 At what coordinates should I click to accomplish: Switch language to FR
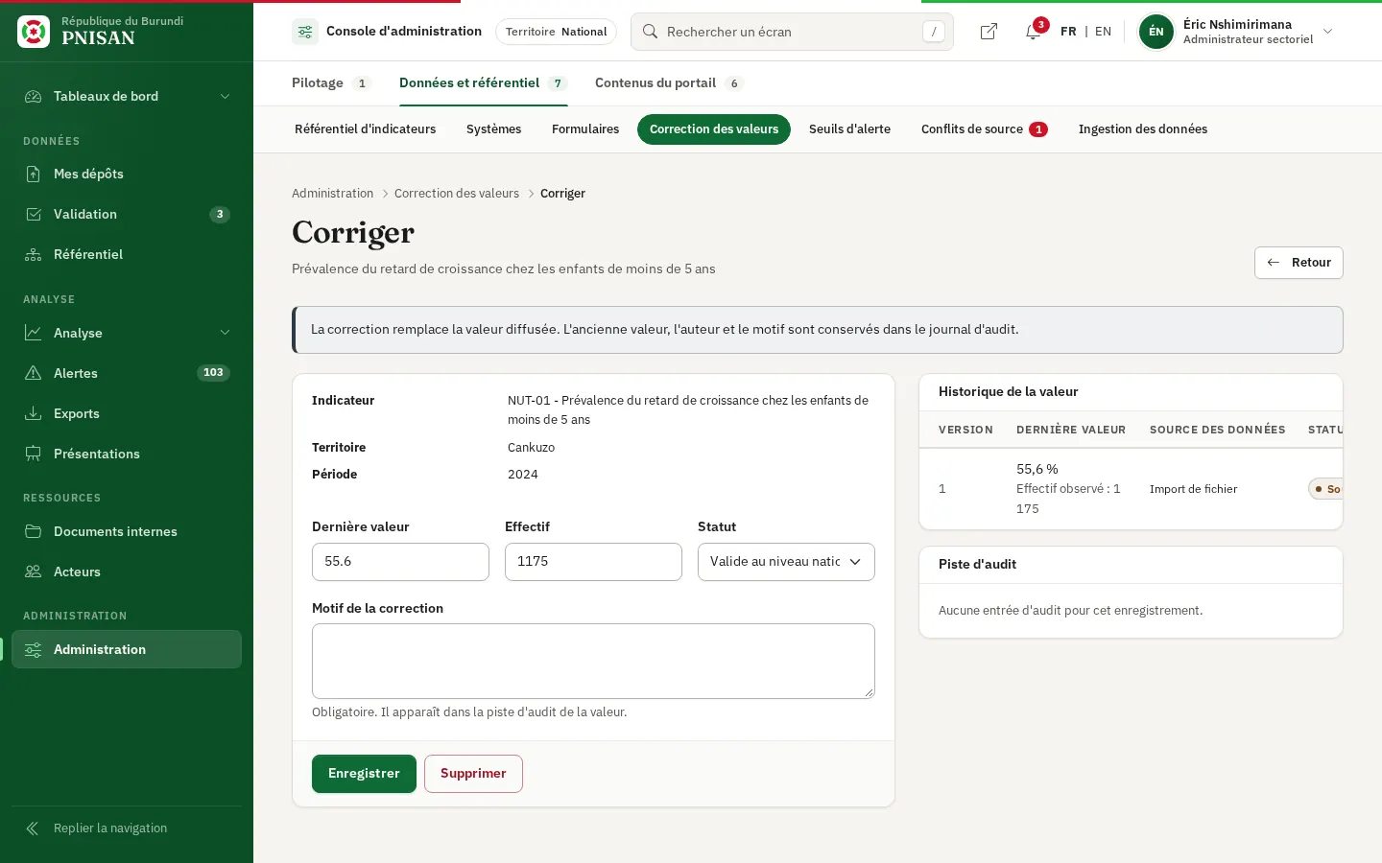click(1068, 32)
